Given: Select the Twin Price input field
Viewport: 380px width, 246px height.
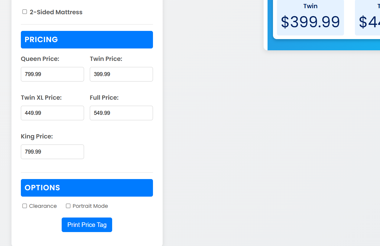Looking at the screenshot, I should click(x=121, y=74).
